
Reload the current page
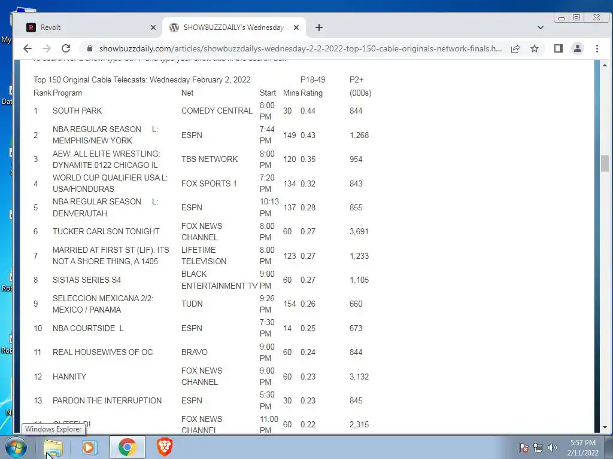coord(66,48)
